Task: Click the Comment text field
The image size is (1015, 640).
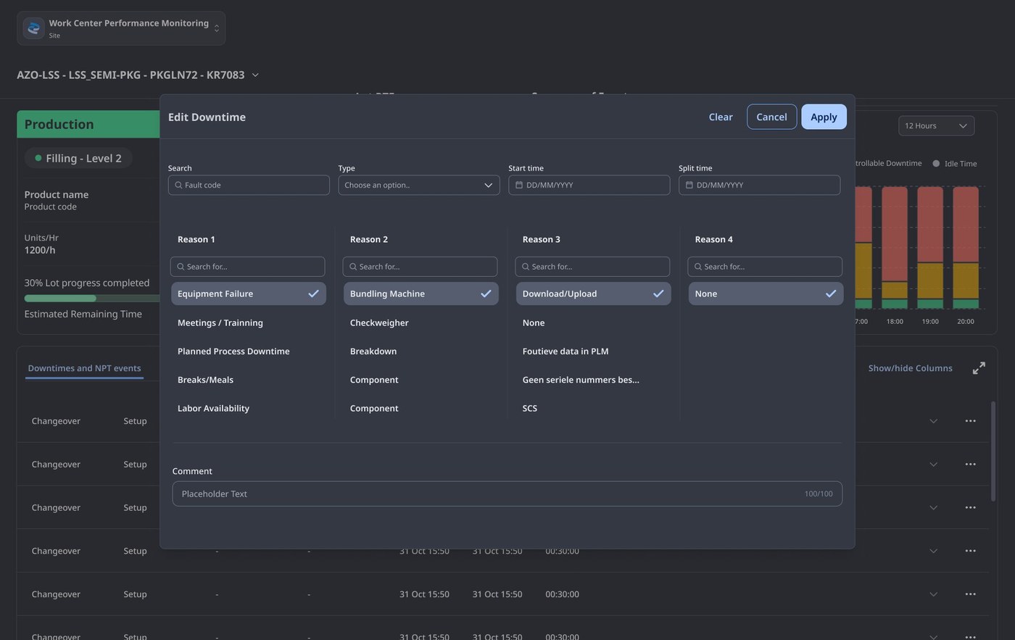Action: click(x=507, y=494)
